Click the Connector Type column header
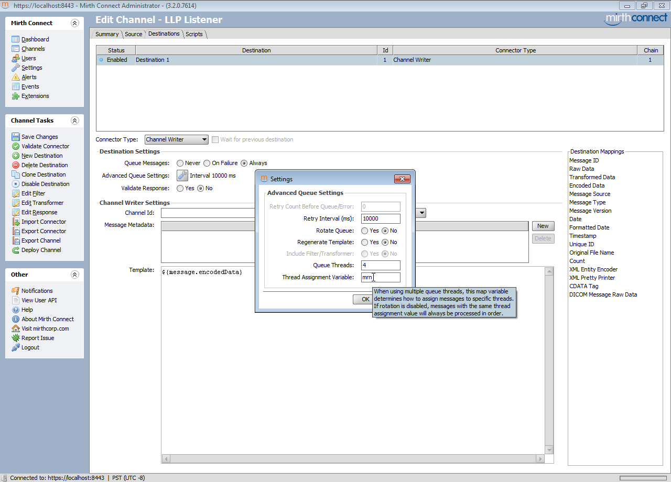 pos(515,50)
